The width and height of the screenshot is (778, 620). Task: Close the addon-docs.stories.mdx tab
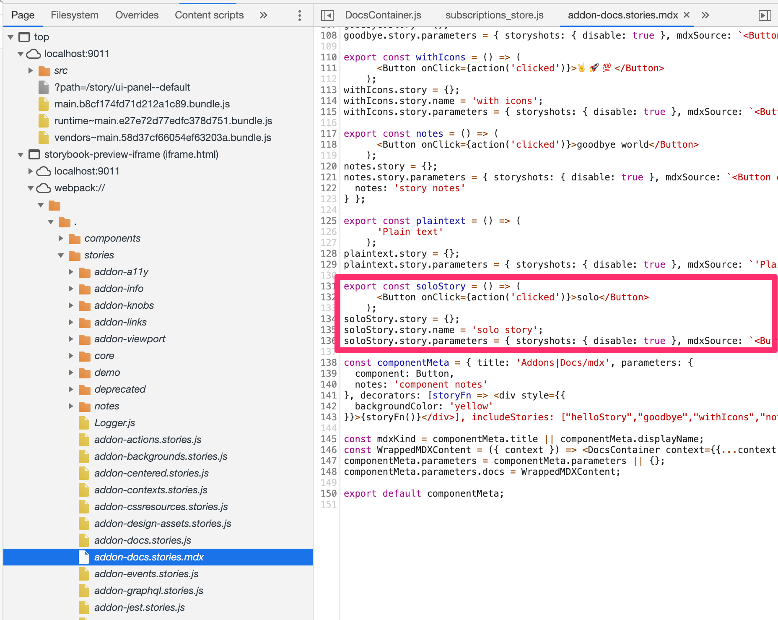687,15
